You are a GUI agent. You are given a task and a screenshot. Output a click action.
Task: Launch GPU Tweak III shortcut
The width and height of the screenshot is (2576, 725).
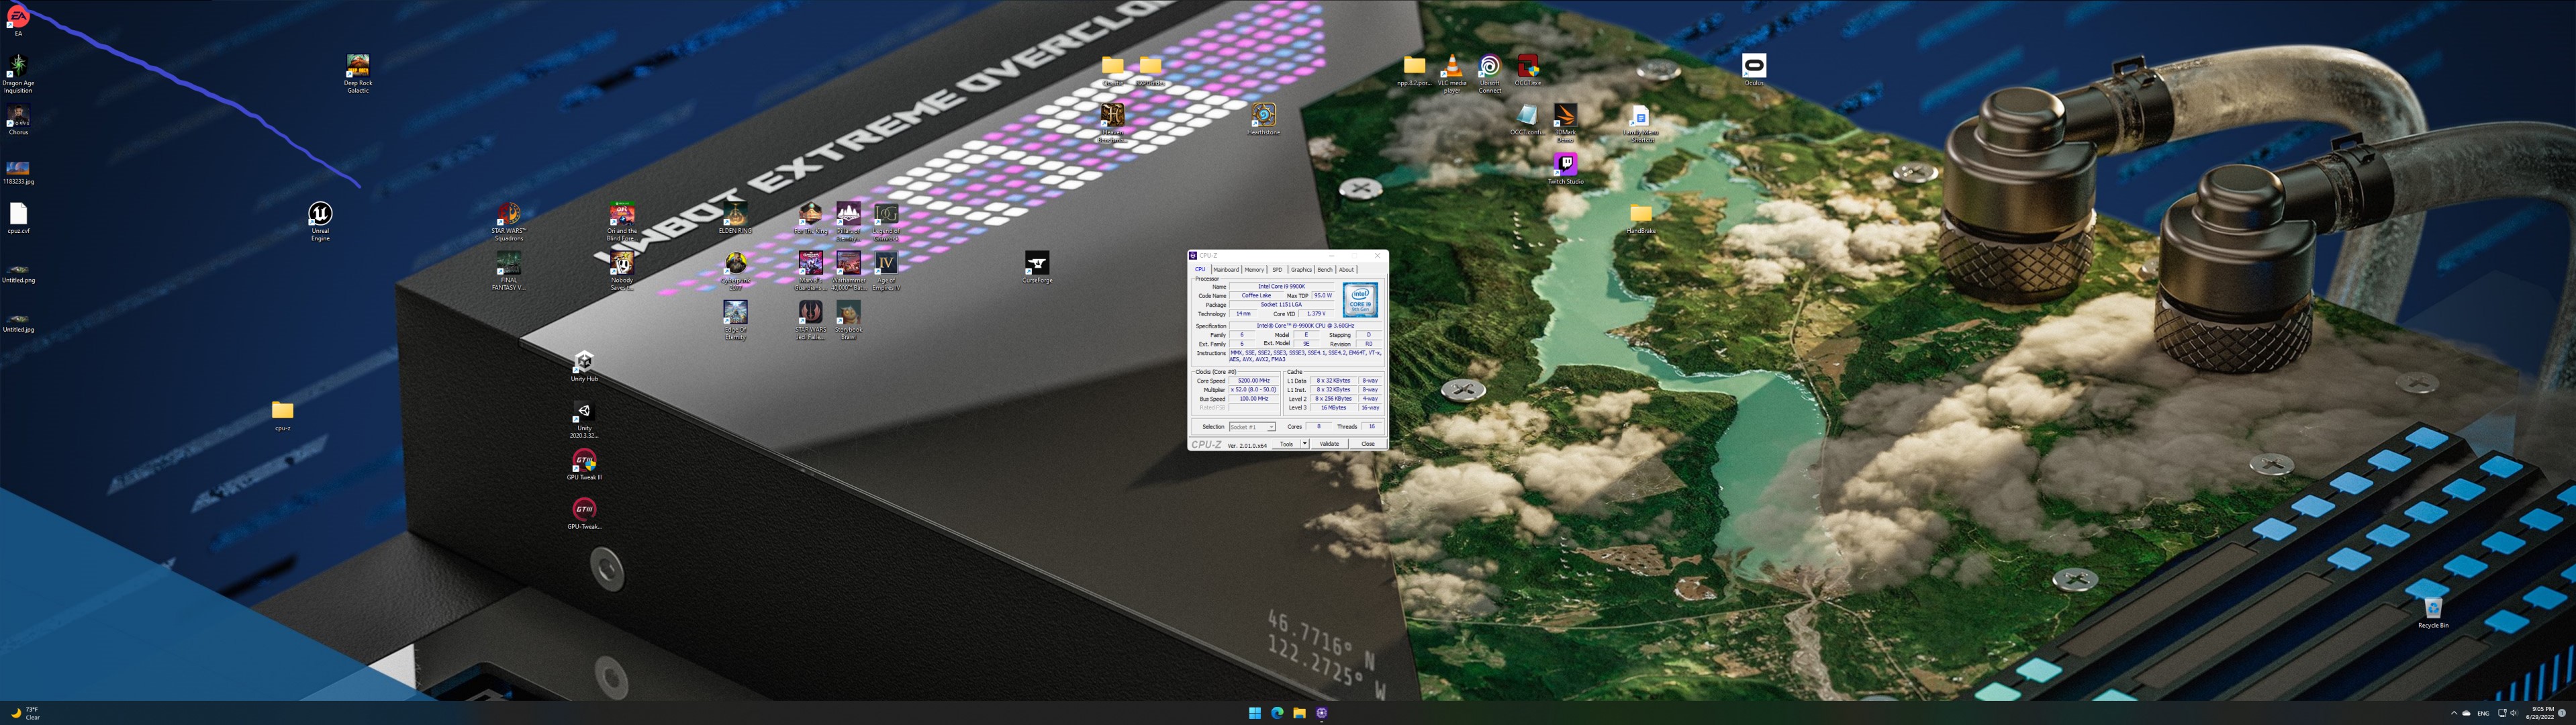coord(584,465)
